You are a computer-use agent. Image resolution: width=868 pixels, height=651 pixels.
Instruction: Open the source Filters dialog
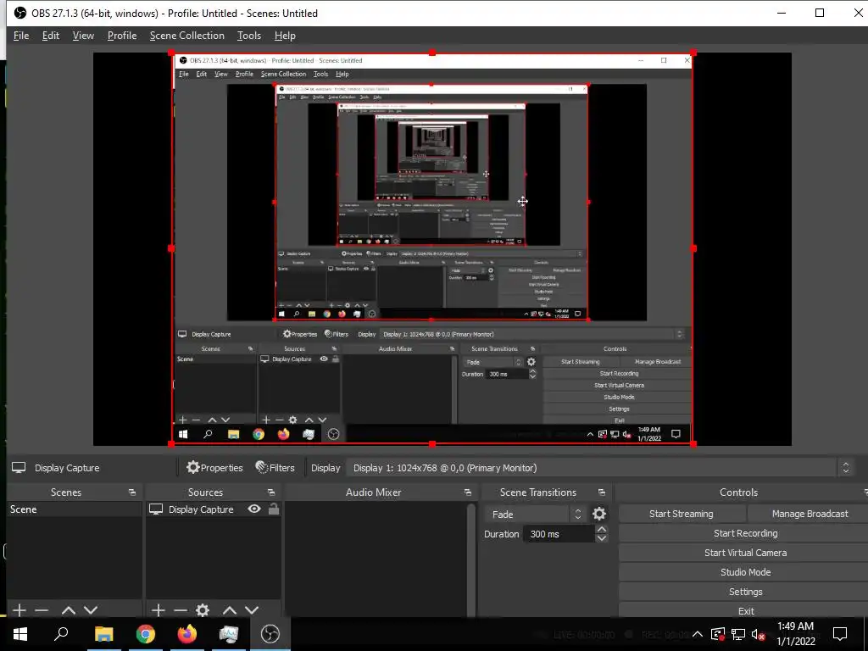(275, 468)
